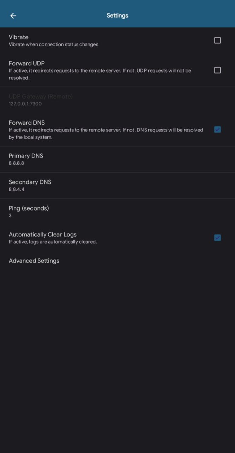Open Advanced Settings
Viewport: 235px width, 453px height.
coord(34,261)
